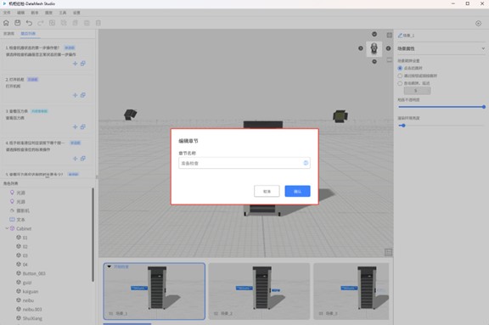Switch to the 资源库 tab in the left panel
The height and width of the screenshot is (325, 489).
[9, 34]
